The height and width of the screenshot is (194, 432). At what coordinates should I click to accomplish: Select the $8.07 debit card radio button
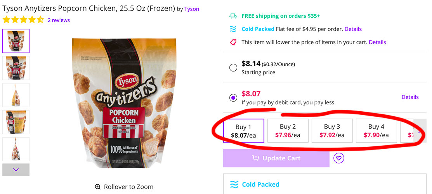(x=233, y=98)
